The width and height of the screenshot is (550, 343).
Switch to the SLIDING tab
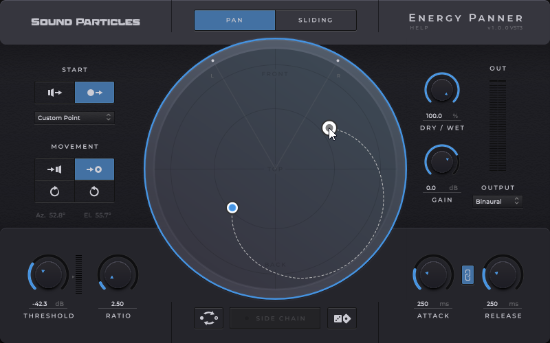point(316,21)
